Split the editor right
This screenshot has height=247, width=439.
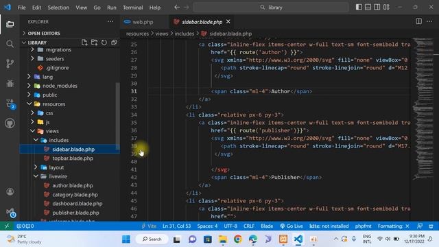click(x=418, y=21)
